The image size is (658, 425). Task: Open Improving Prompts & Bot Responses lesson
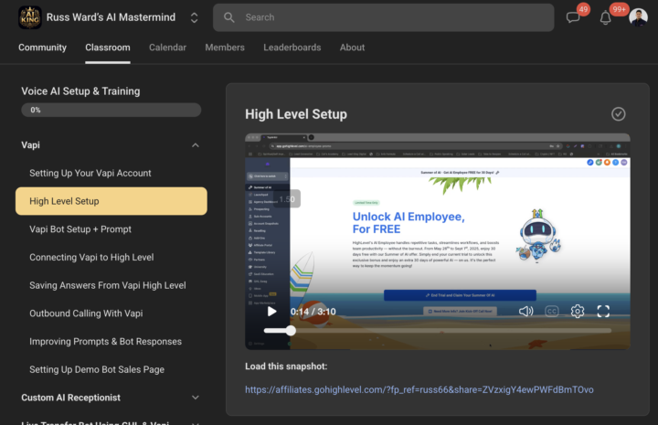click(x=111, y=342)
